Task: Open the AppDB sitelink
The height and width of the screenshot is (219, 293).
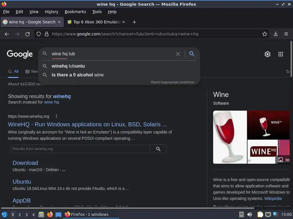Action: [x=21, y=200]
